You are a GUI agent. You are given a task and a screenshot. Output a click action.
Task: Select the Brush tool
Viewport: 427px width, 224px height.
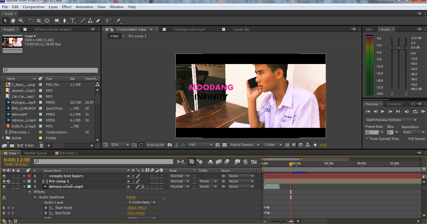click(x=83, y=21)
